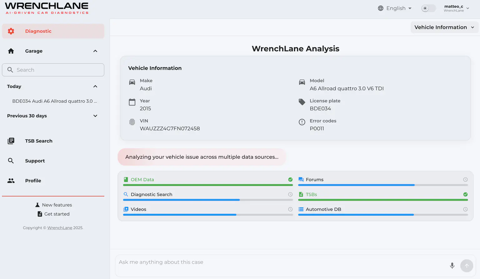Click the TSB Search document icon
This screenshot has height=279, width=480.
point(11,141)
